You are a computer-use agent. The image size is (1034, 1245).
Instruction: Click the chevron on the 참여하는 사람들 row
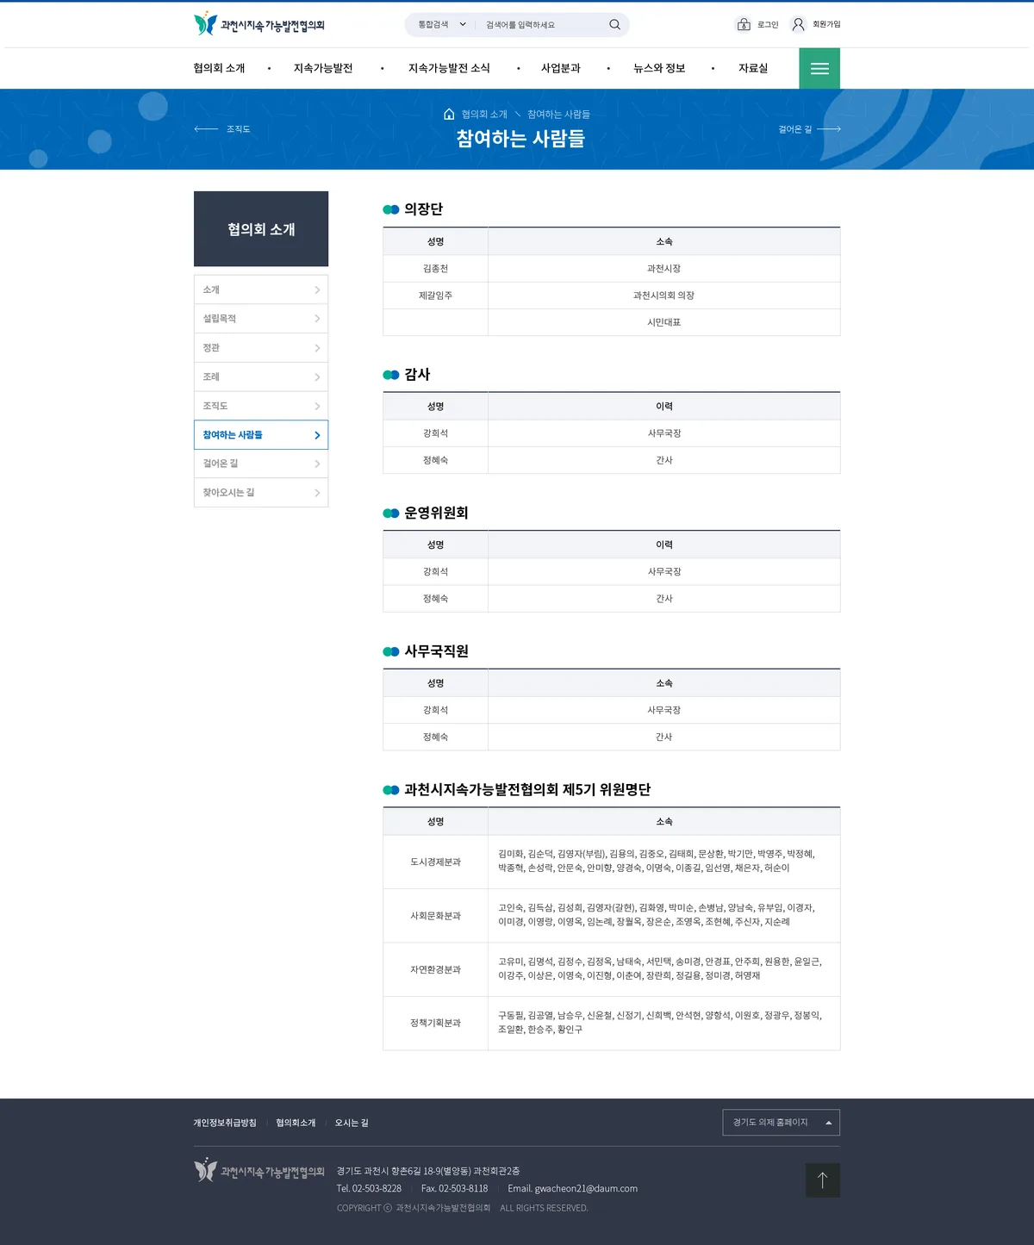(x=317, y=435)
